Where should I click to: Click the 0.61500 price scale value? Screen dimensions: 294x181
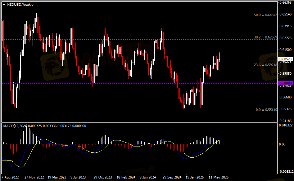(286, 50)
